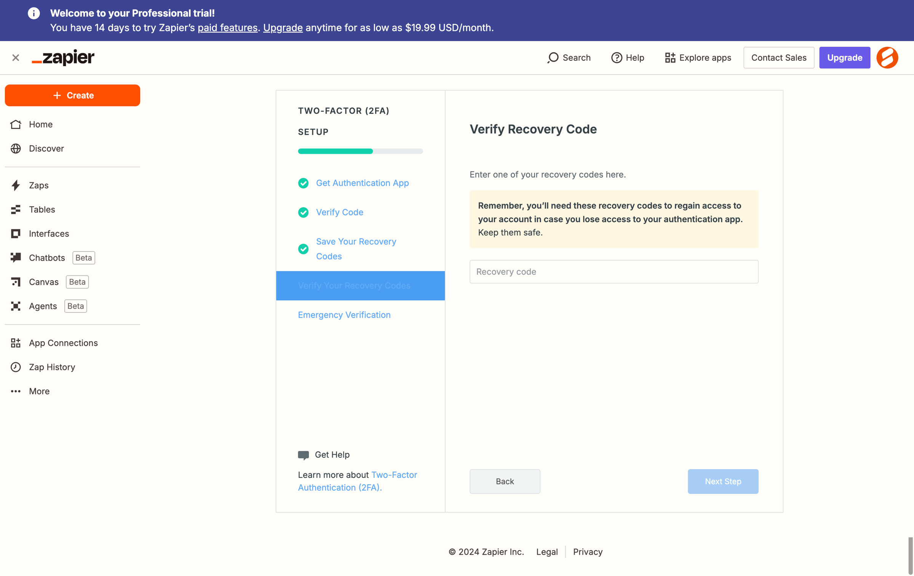This screenshot has height=576, width=914.
Task: Open Two-Factor Authentication (2FA) help link
Action: pyautogui.click(x=357, y=481)
